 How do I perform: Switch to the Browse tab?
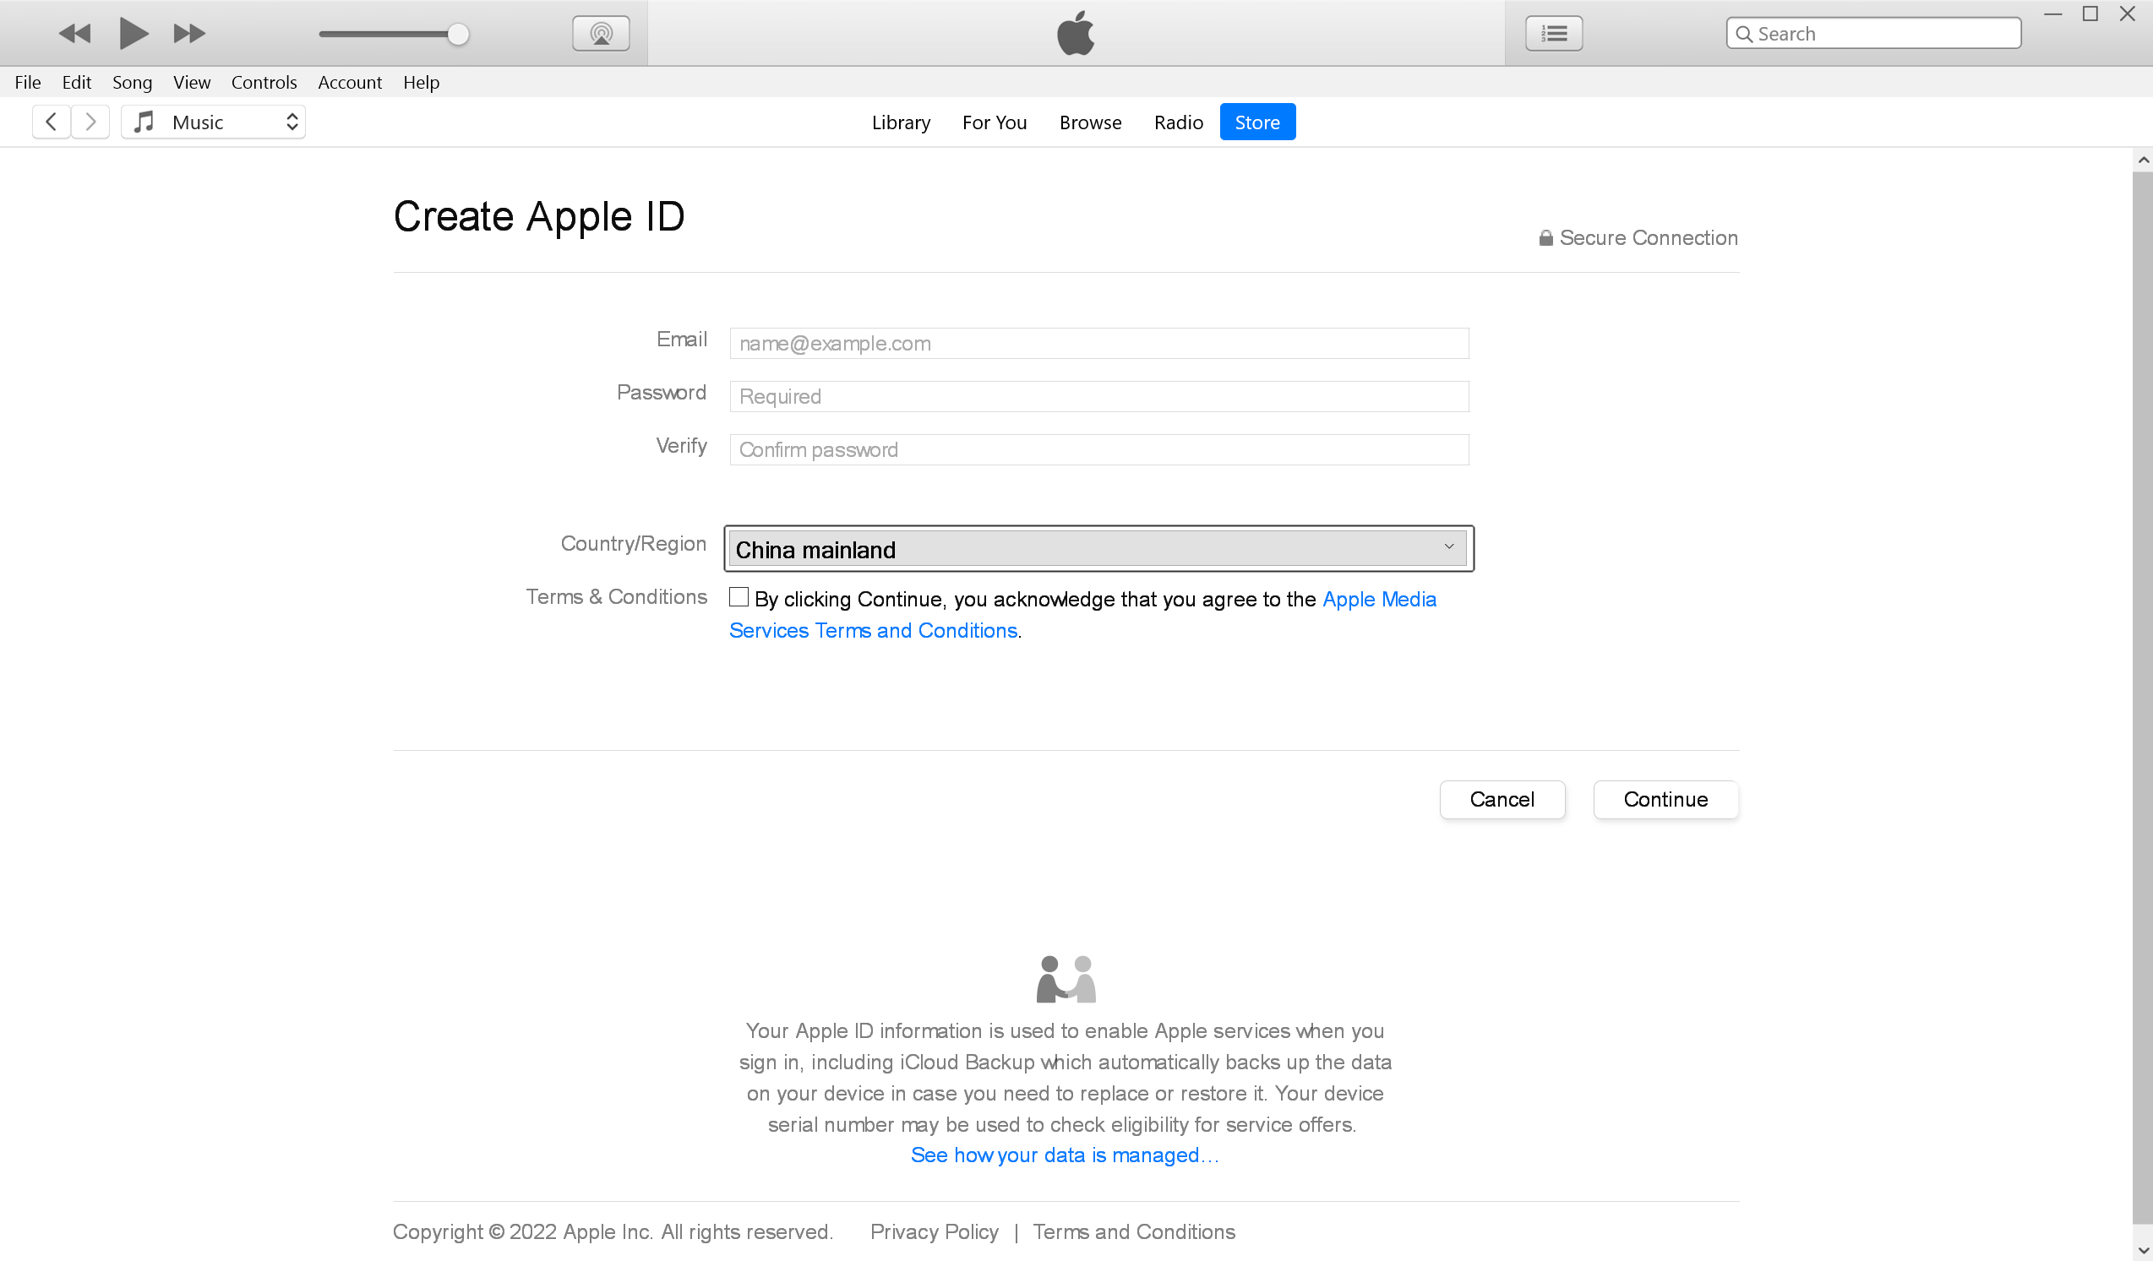coord(1090,122)
